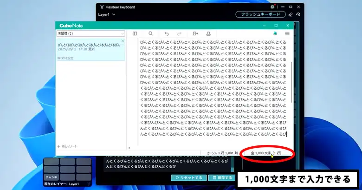
Task: Toggle the CubeNote sidebar panel icon
Action: 135,34
